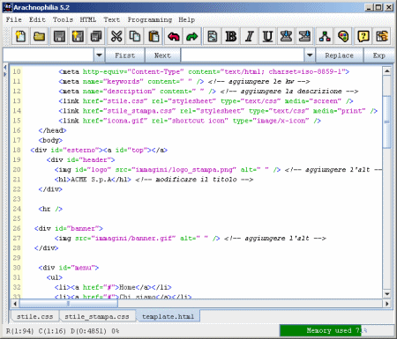Open the Tools menu
Viewport: 397px width, 339px height.
click(63, 19)
